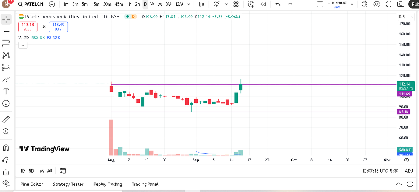Enter fullscreen mode
The width and height of the screenshot is (419, 192).
tap(389, 4)
